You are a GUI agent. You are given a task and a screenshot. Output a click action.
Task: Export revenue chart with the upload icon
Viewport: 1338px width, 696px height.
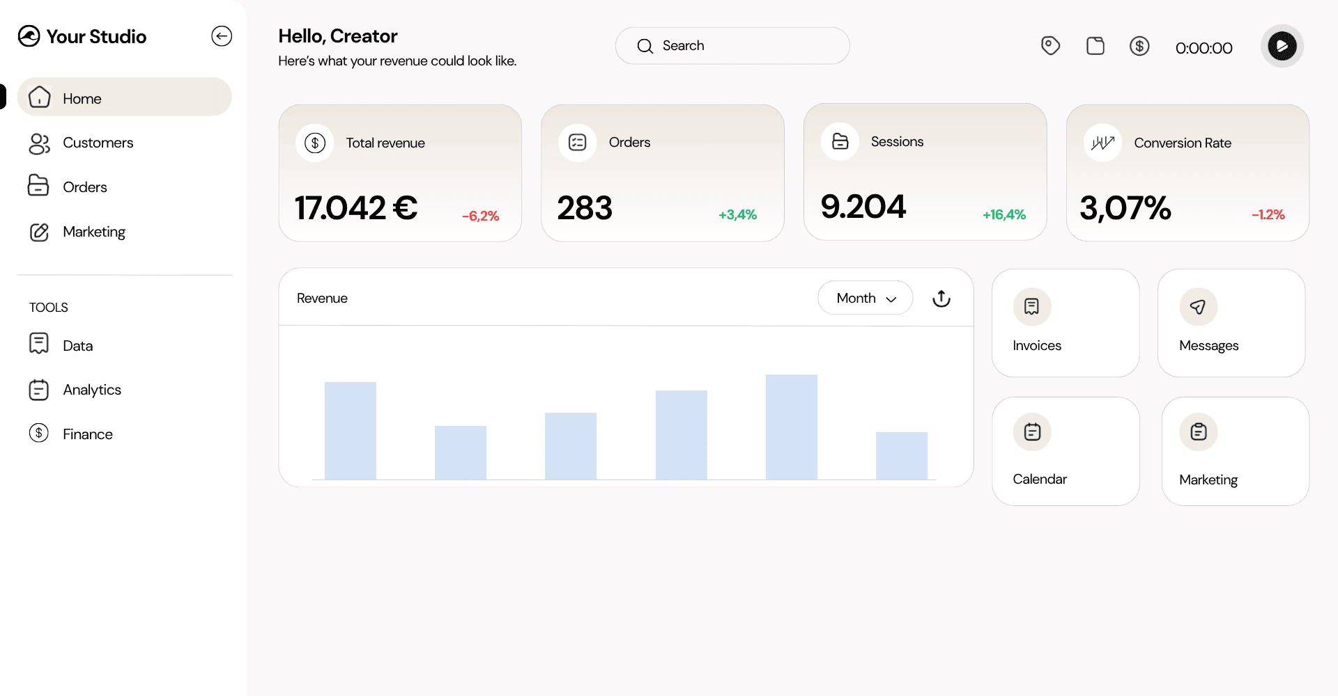[x=941, y=299]
